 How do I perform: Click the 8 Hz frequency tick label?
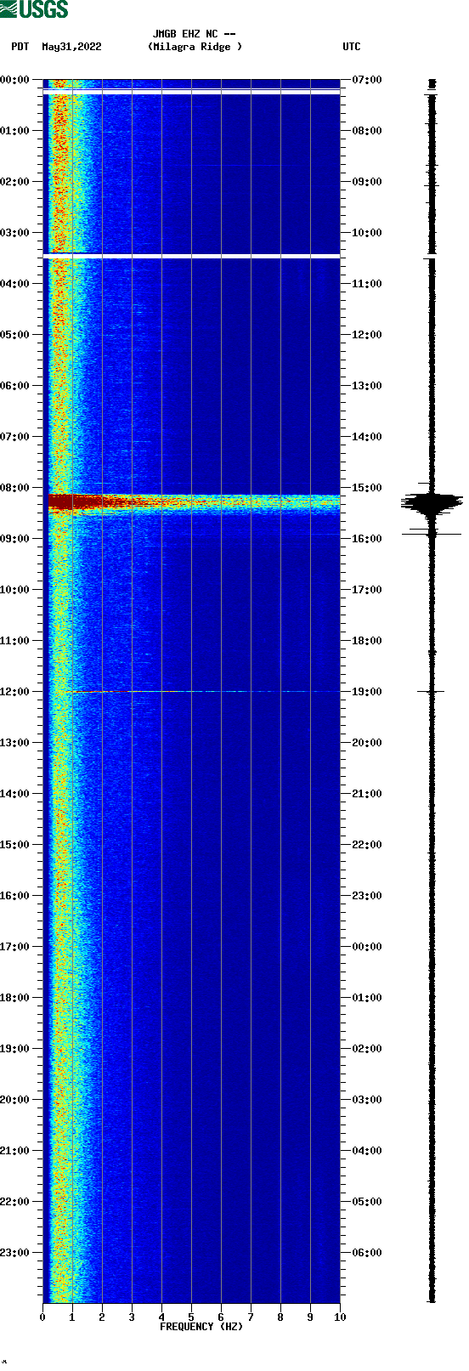click(280, 1317)
